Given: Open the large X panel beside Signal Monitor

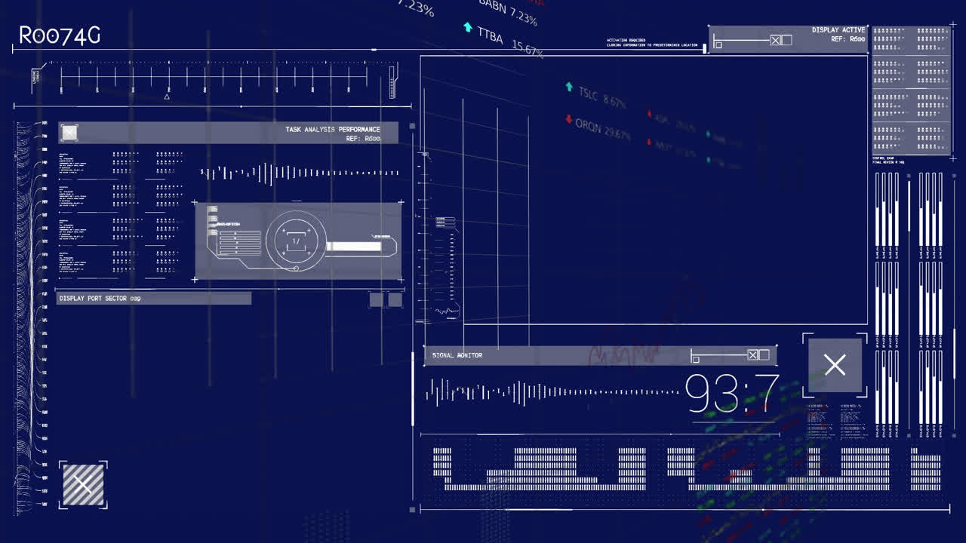Looking at the screenshot, I should (x=834, y=365).
